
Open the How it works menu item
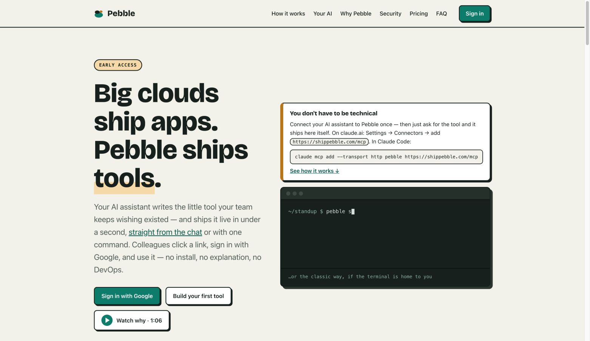(x=288, y=14)
